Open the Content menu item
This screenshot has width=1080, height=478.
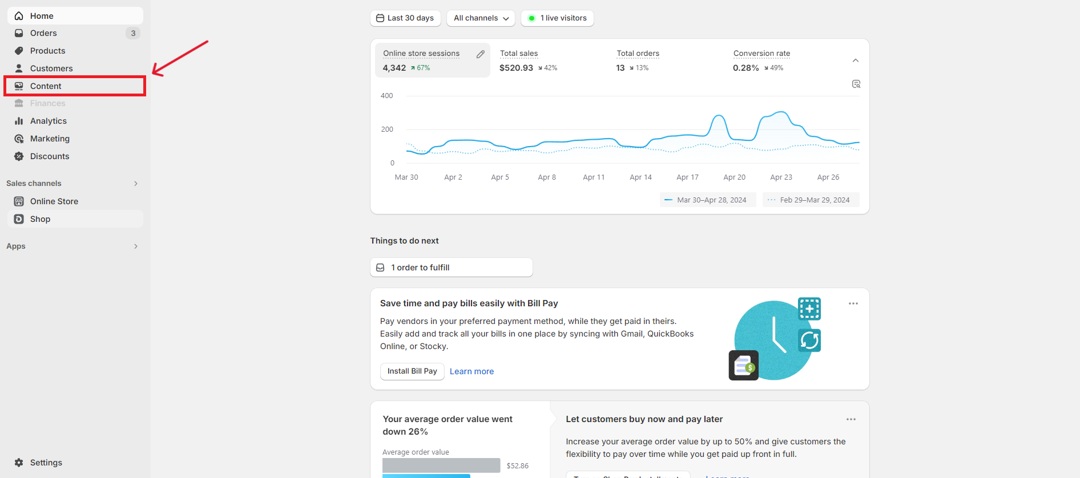coord(46,86)
